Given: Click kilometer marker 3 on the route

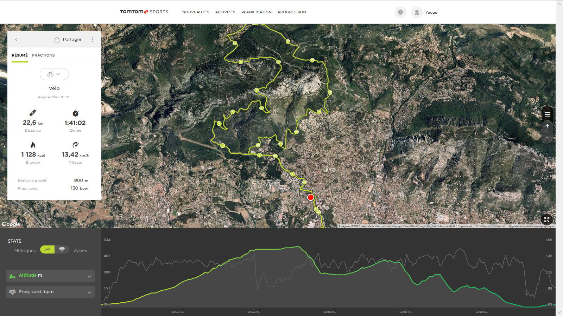Looking at the screenshot, I should coord(223,145).
